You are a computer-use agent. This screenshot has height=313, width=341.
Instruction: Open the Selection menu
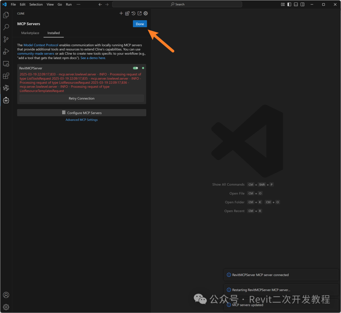point(36,4)
